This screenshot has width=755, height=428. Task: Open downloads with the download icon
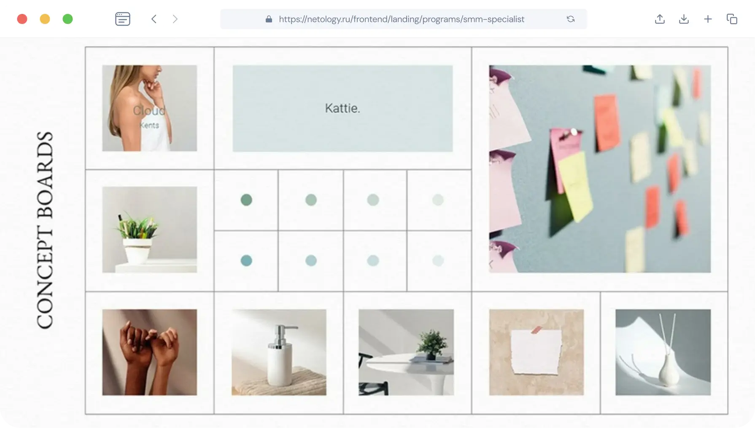[x=684, y=19]
